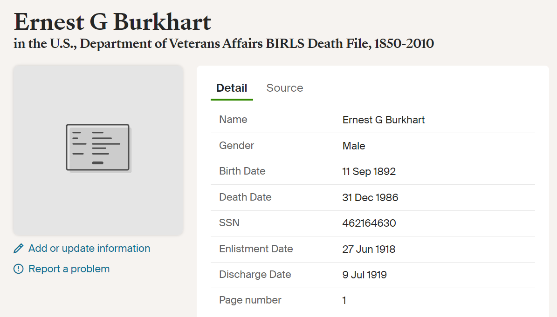557x317 pixels.
Task: Click the Enlistment Date field label
Action: tap(256, 249)
